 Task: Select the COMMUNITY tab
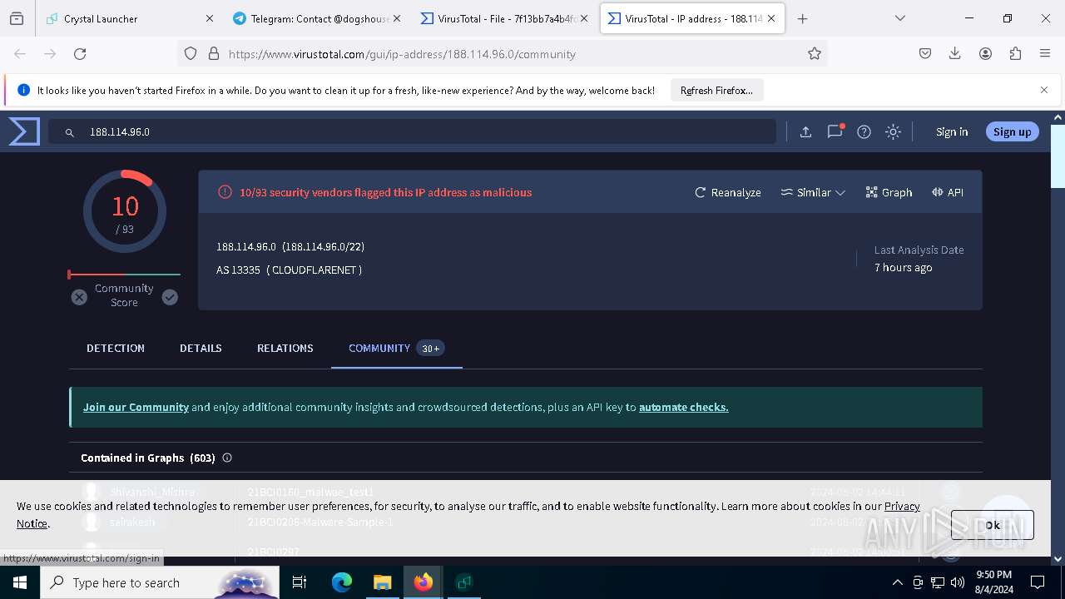(x=396, y=348)
